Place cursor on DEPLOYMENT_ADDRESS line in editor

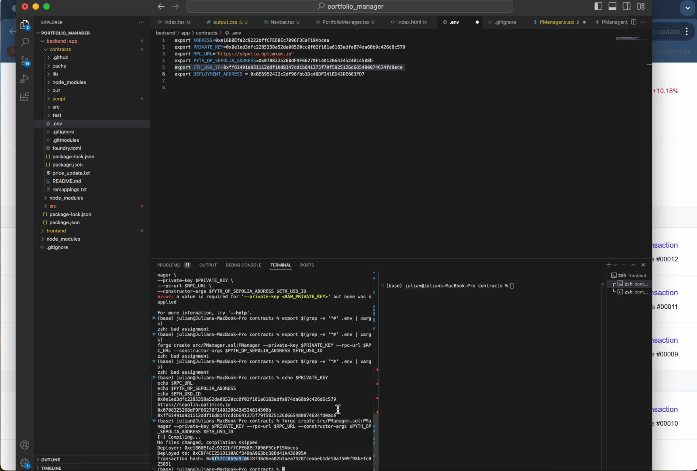pyautogui.click(x=269, y=74)
